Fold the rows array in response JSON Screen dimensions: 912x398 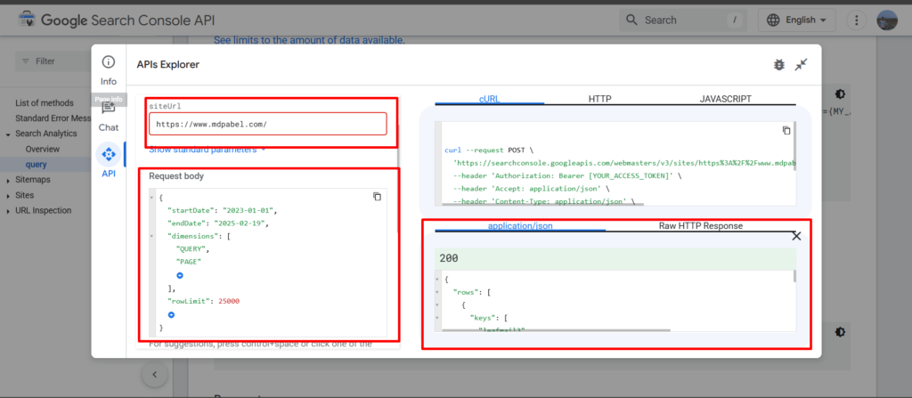[437, 292]
